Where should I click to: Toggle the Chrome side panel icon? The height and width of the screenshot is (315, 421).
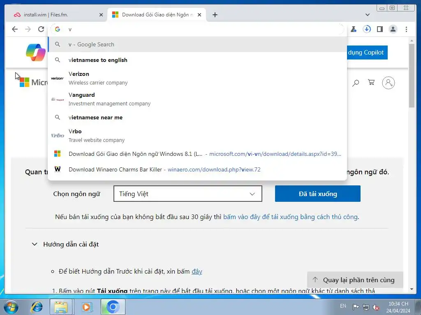(379, 29)
